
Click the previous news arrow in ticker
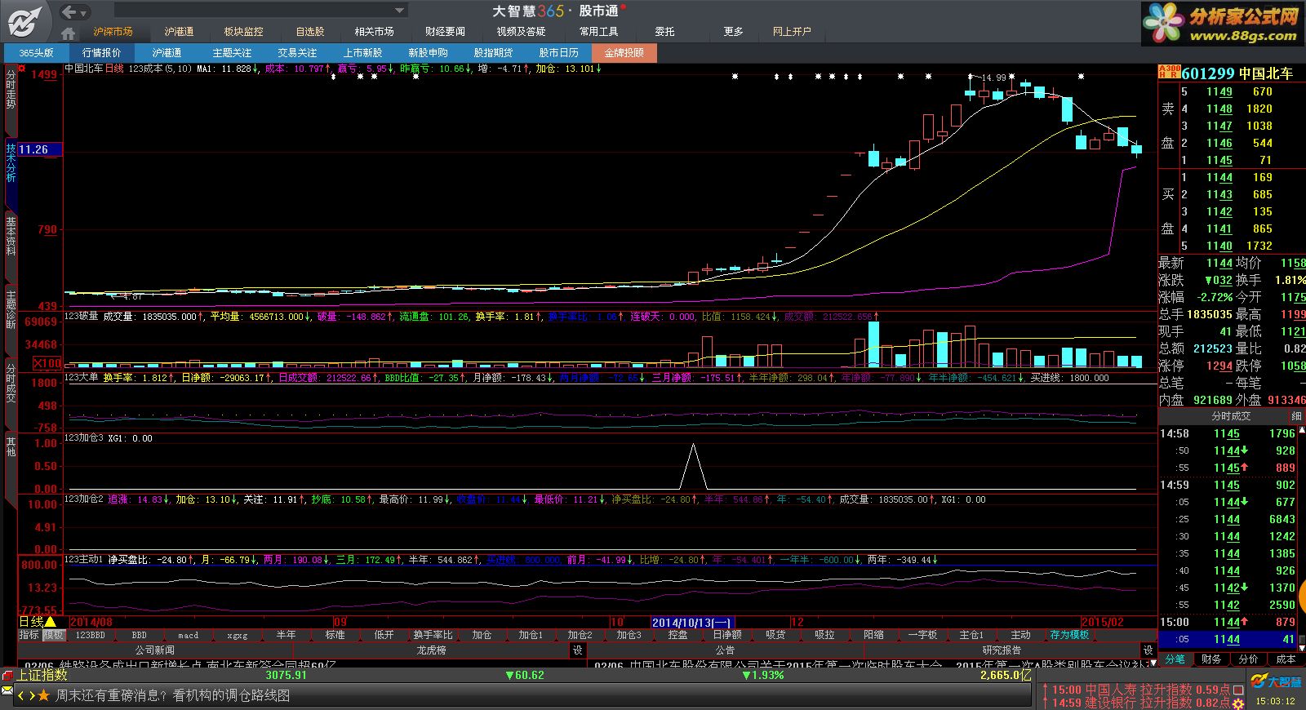[x=21, y=695]
